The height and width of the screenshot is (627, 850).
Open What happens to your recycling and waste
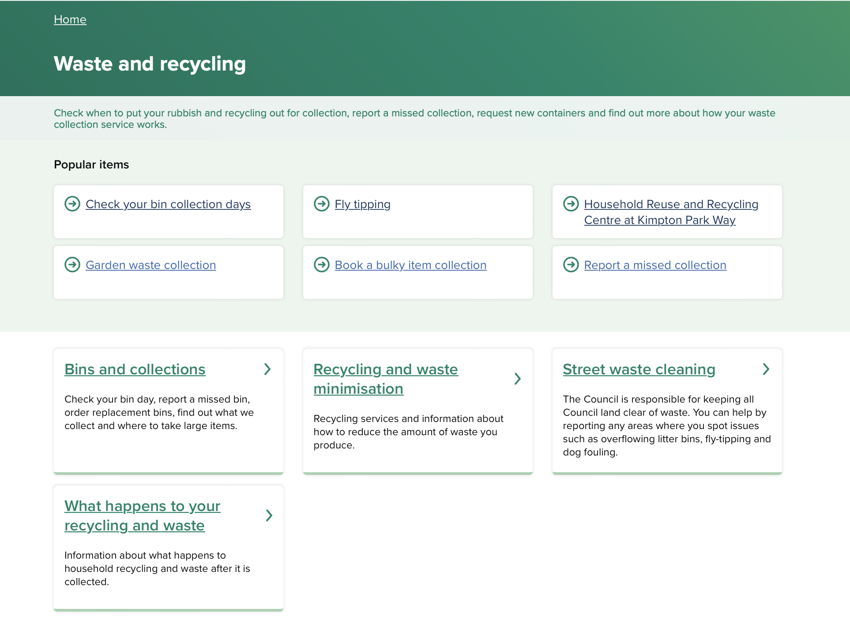pyautogui.click(x=142, y=516)
